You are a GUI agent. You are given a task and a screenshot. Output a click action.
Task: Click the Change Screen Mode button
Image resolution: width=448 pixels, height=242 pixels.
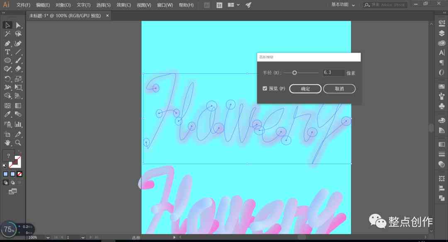(12, 191)
